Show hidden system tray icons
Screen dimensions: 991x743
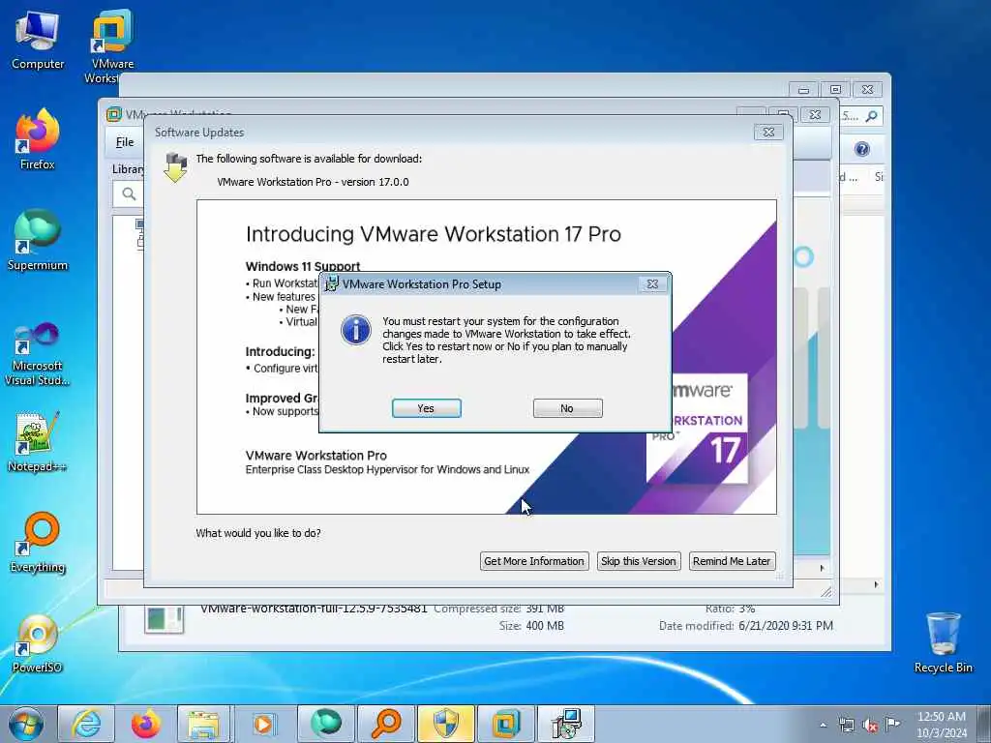(x=823, y=726)
